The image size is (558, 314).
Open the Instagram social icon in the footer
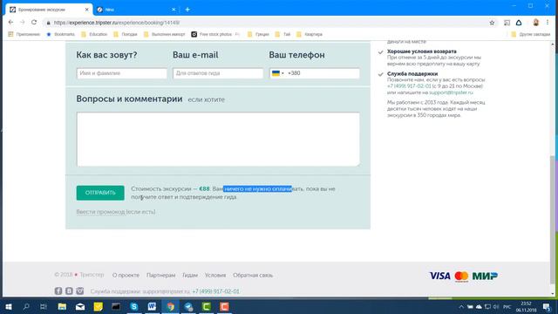[80, 290]
